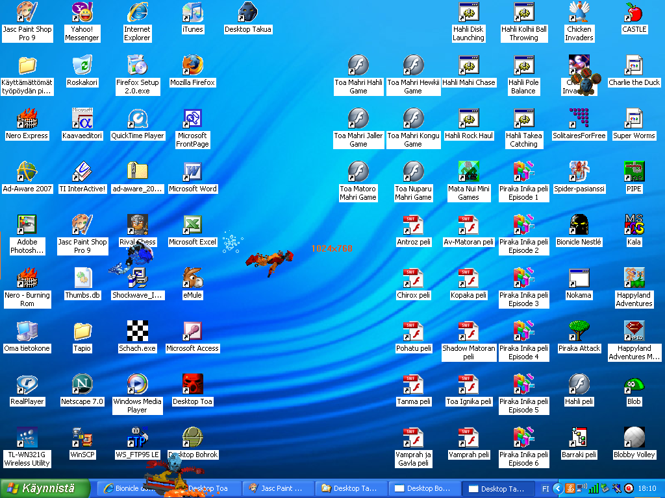Open the FI language indicator in taskbar
This screenshot has width=665, height=498.
(546, 488)
